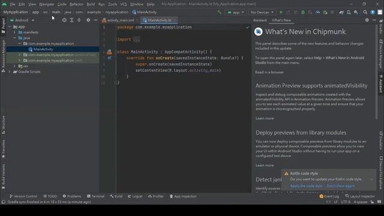This screenshot has height=216, width=384.
Task: Open the VCS menu
Action: 124,4
